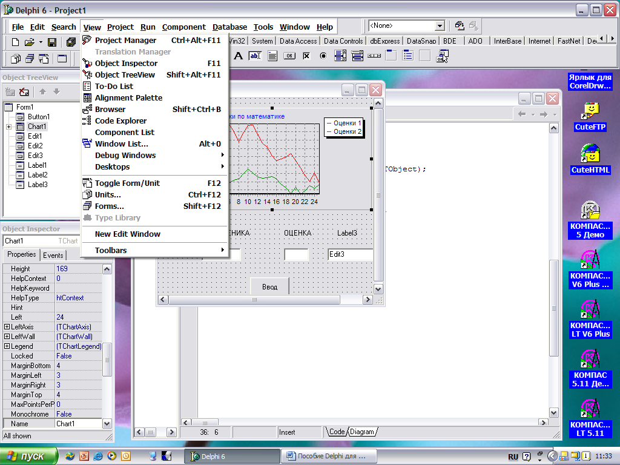Select the GroupBox component icon in the palette
620x465 pixels.
click(x=391, y=56)
